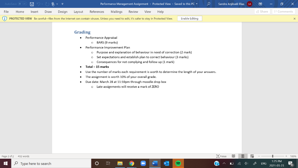Launch Spotify from the taskbar
Viewport: 298px width, 168px height.
tap(178, 164)
